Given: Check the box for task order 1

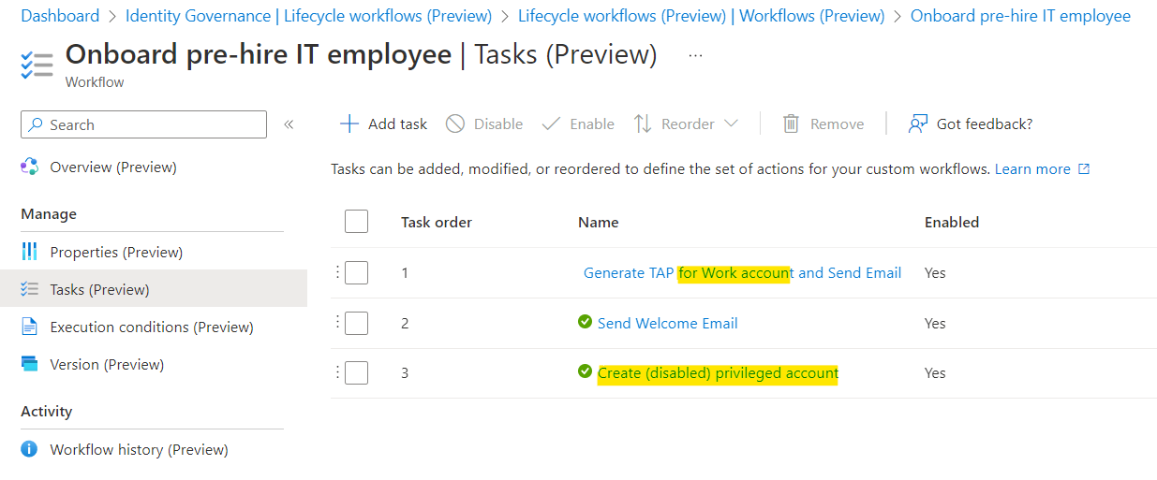Looking at the screenshot, I should click(x=356, y=272).
